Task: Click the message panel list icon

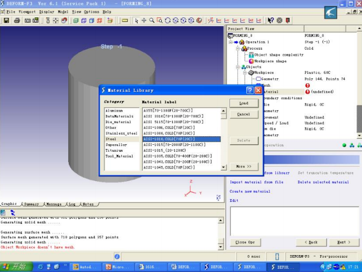Action: click(3, 212)
